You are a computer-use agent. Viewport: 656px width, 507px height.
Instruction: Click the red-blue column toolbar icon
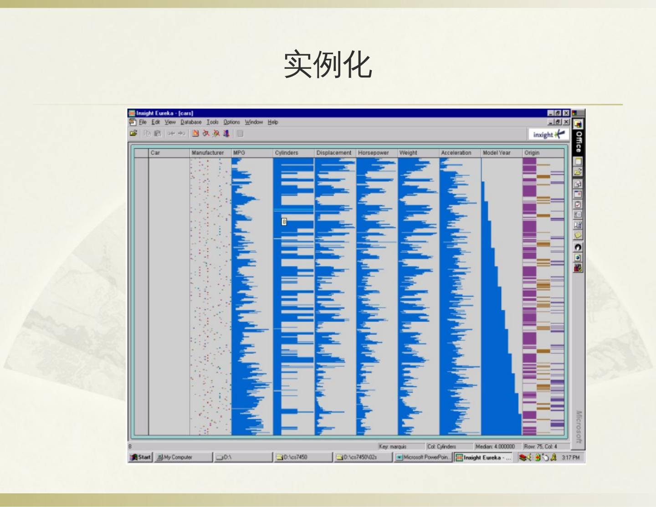(x=226, y=133)
